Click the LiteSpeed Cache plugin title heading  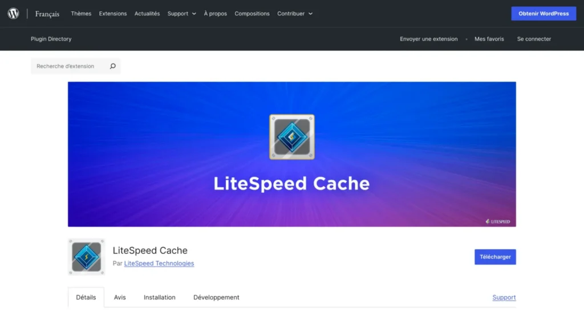coord(150,250)
